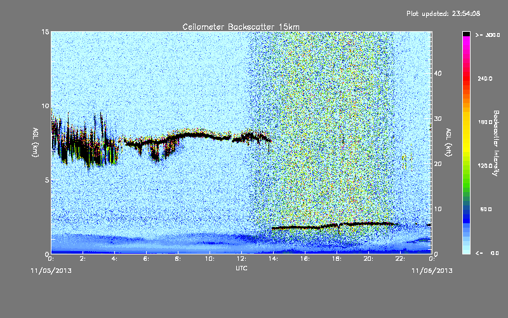Click the 40 kft tick label
508x318 pixels.
pos(438,73)
